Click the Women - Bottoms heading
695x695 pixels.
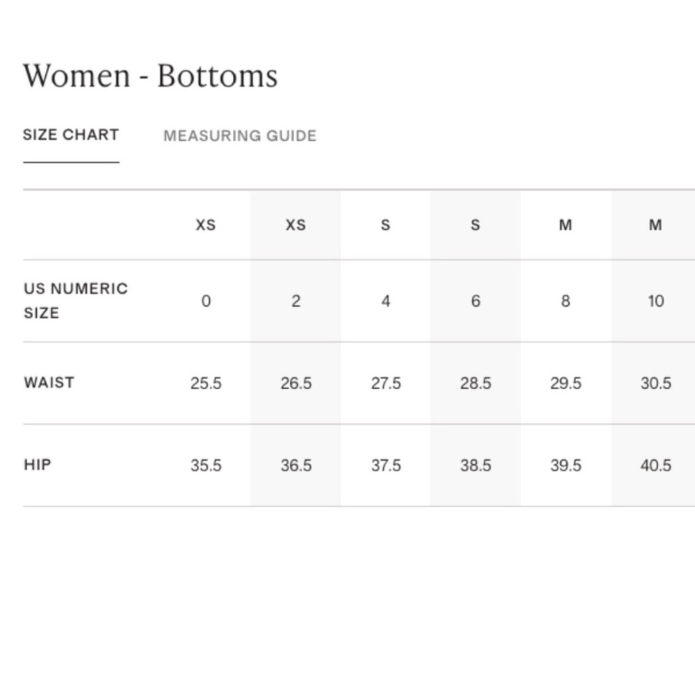pyautogui.click(x=150, y=76)
